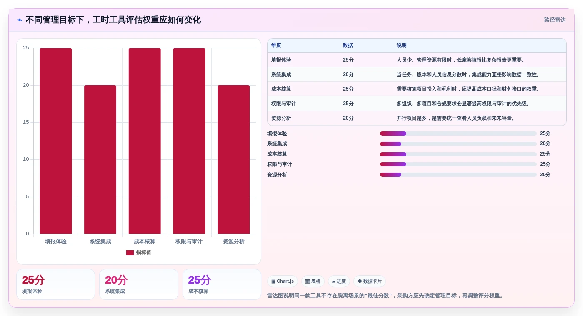Click the 数据 column header
The height and width of the screenshot is (316, 583).
coord(348,46)
